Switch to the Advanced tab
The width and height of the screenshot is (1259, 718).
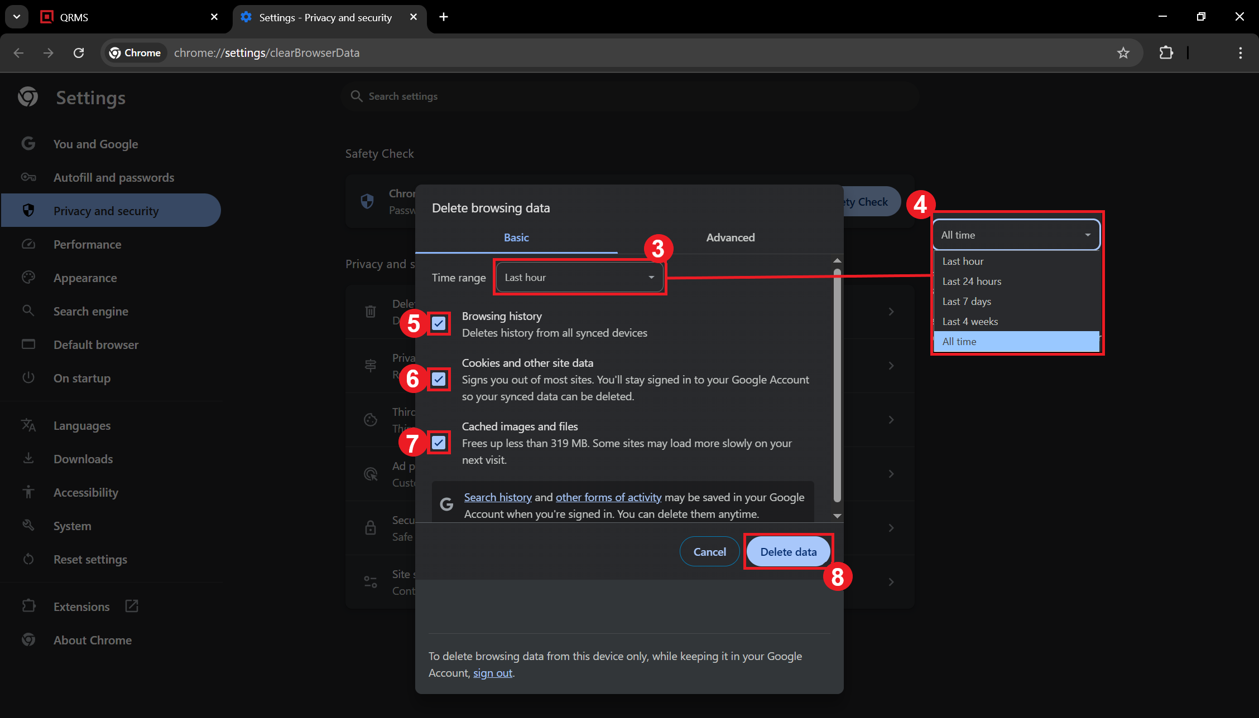coord(730,237)
